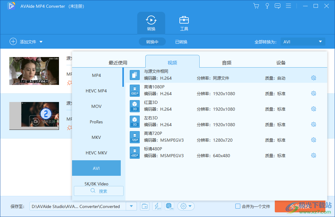Open settings gear for 左右3D preset
The image size is (335, 217).
pos(313,124)
